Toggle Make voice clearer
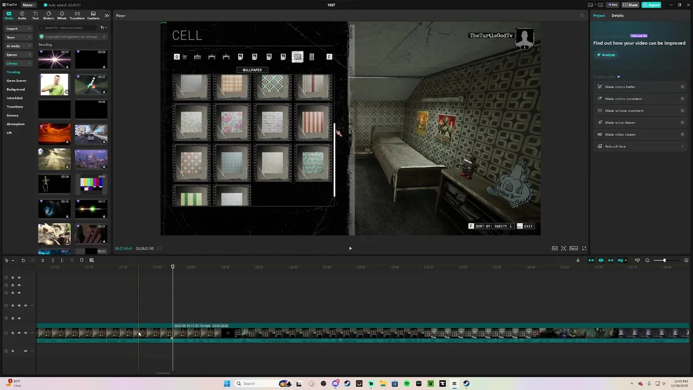This screenshot has height=390, width=693. pyautogui.click(x=682, y=122)
